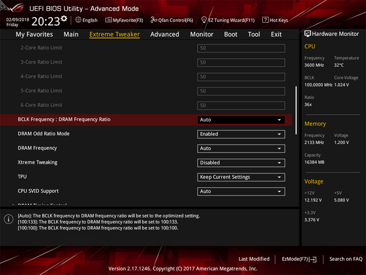
Task: Click the MyFavorite(F3) list icon
Action: [x=108, y=20]
